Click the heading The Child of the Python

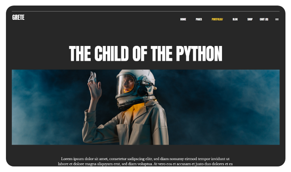tap(145, 54)
